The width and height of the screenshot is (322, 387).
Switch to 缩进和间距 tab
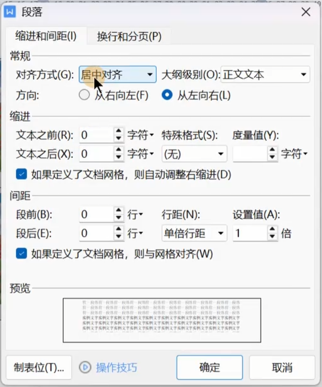46,36
